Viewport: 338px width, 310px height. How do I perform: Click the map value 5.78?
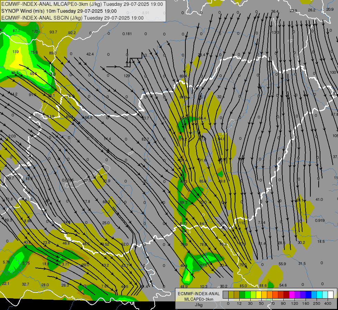click(7, 262)
